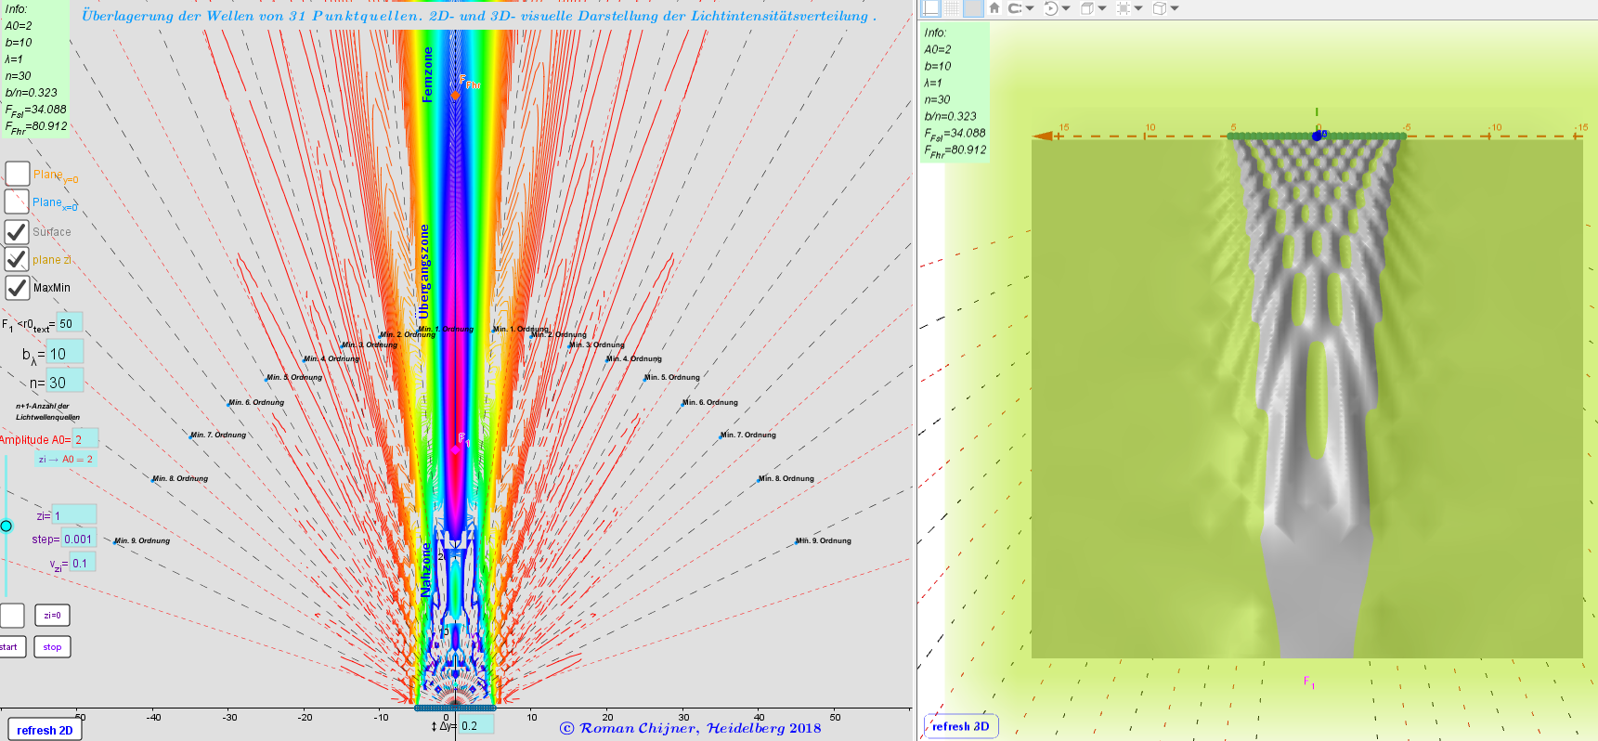The height and width of the screenshot is (741, 1598).
Task: Click the 'Nahzone' vertical label
Action: coord(426,569)
